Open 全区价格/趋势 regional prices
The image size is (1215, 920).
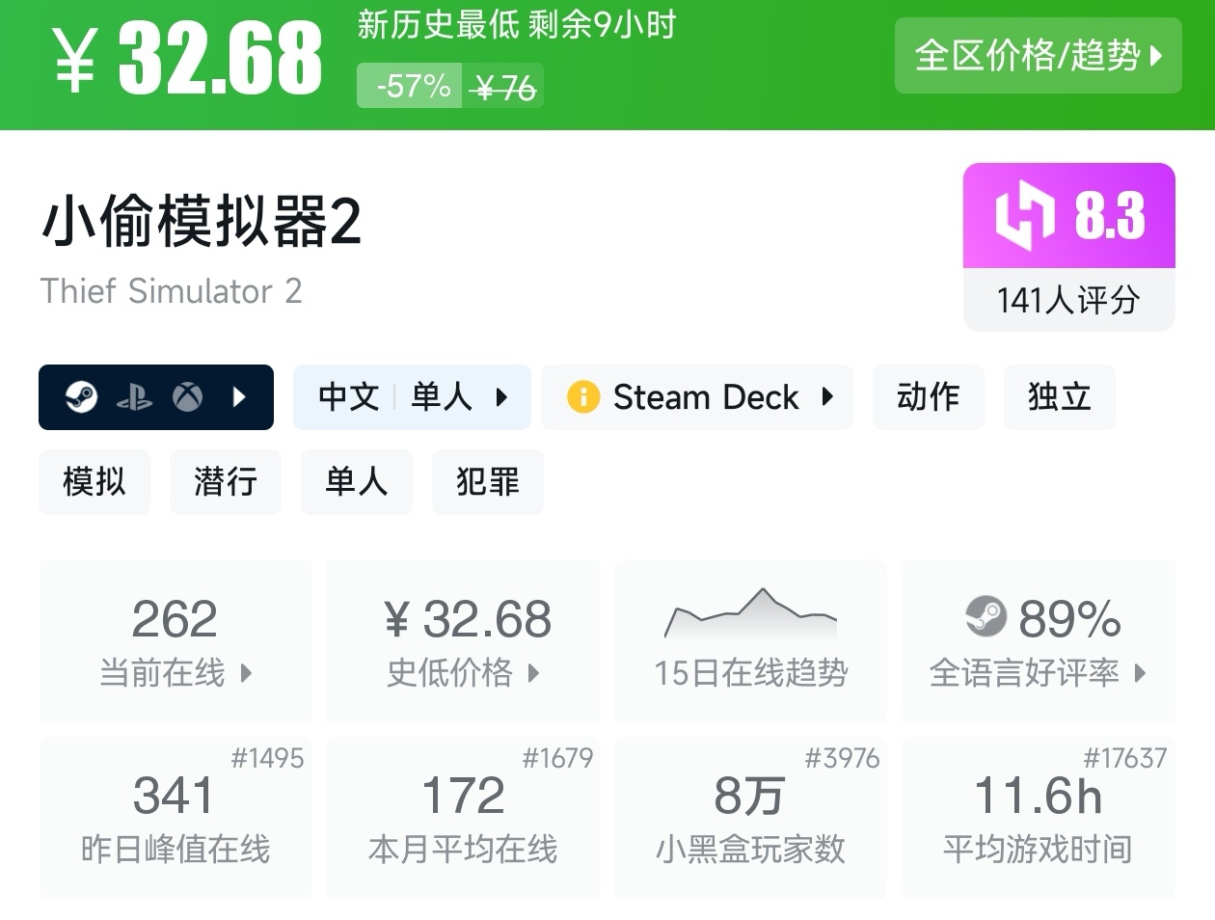click(x=1038, y=56)
